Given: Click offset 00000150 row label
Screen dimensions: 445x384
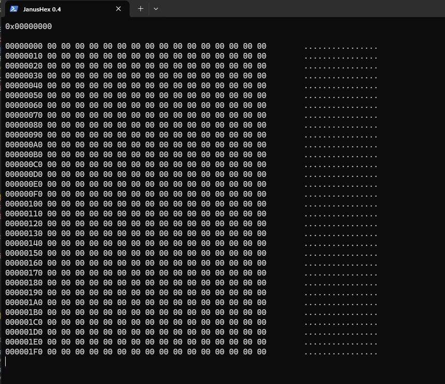Looking at the screenshot, I should [x=24, y=253].
